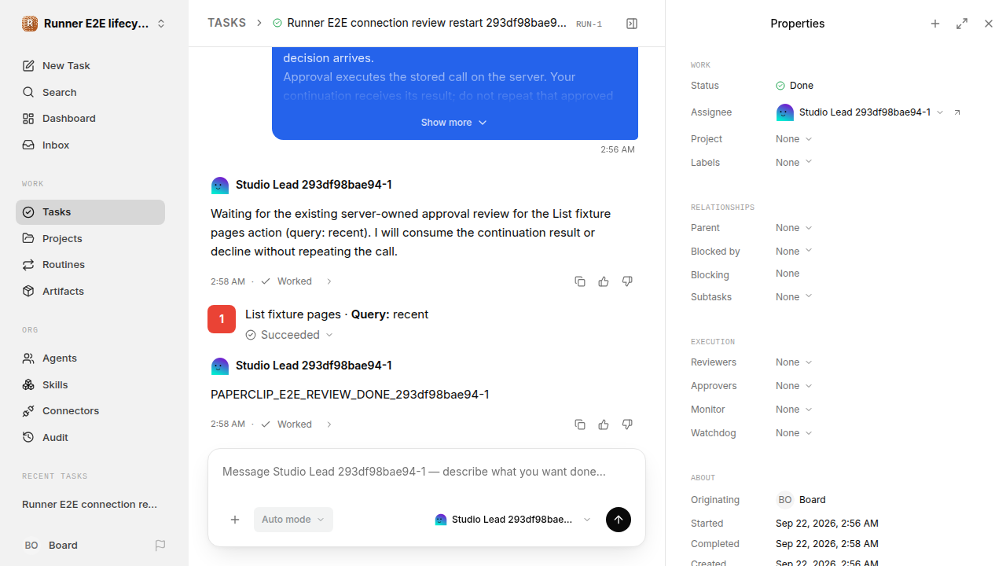Screen dimensions: 1006x566
Task: Open the Dashboard page
Action: 90,119
